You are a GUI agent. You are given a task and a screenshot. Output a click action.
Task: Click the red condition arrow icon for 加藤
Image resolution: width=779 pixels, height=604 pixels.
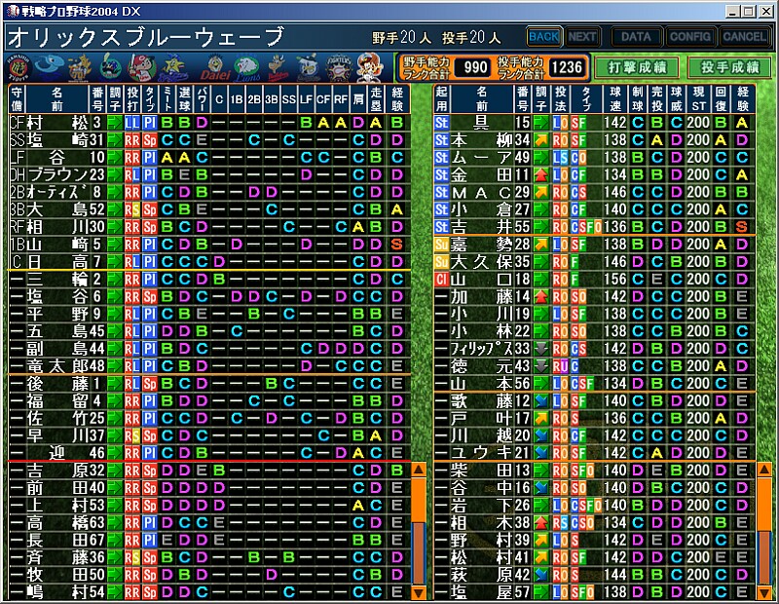[540, 297]
